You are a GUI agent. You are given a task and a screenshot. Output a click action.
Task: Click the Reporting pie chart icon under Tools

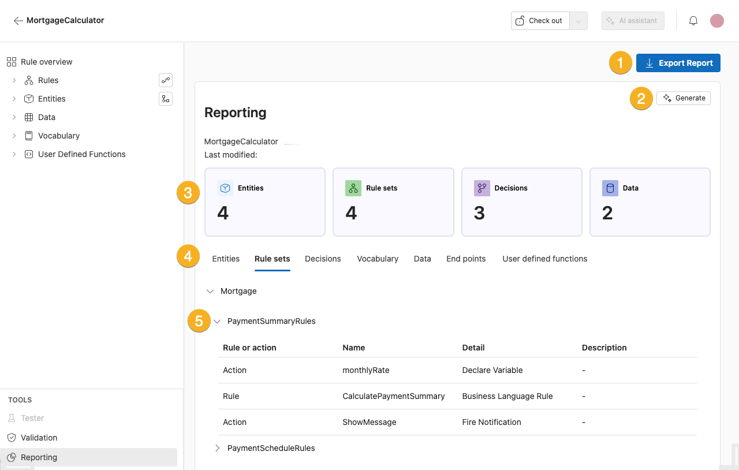[12, 457]
